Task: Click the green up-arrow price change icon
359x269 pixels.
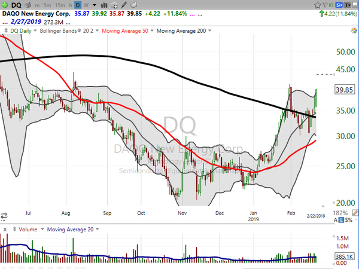Action: point(322,14)
